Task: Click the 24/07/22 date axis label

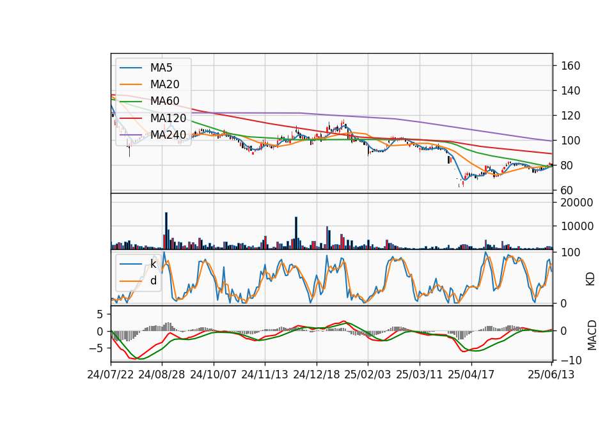Action: [111, 375]
